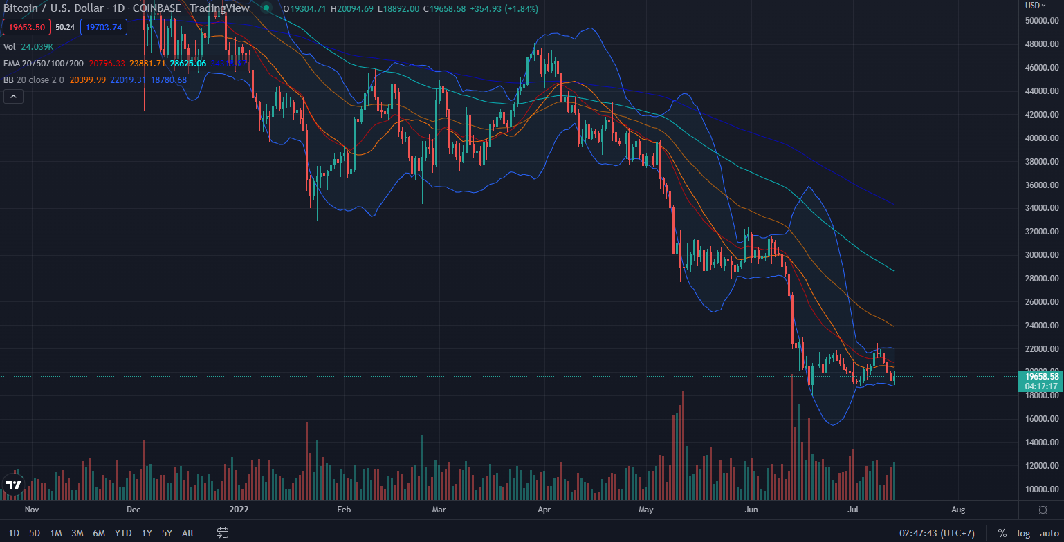
Task: Click the Nov label on time axis
Action: tap(30, 510)
